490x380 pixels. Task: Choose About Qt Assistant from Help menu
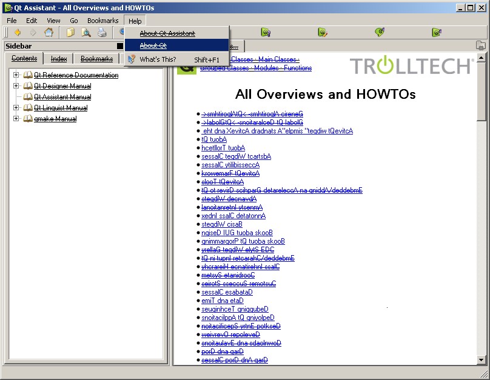click(167, 33)
